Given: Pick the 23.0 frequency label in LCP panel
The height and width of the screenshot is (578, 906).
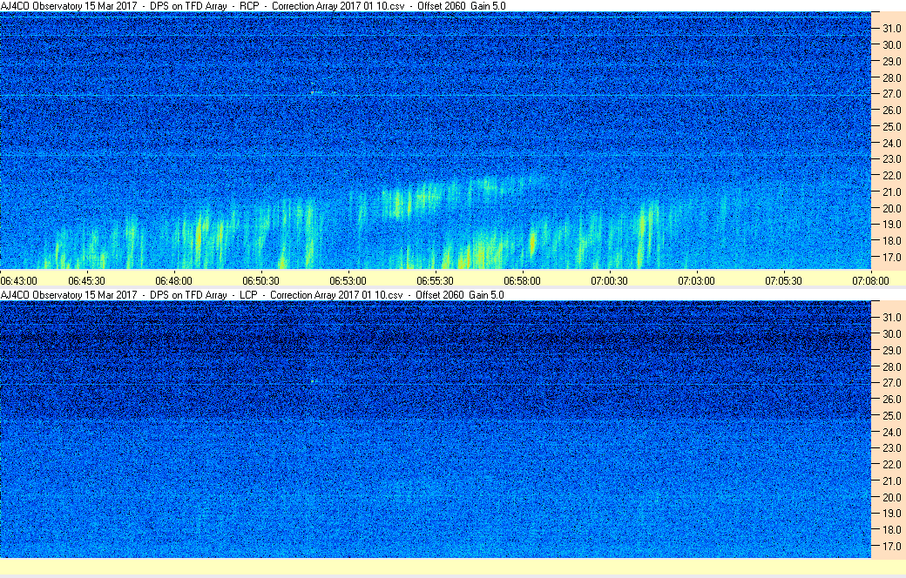Looking at the screenshot, I should 891,448.
